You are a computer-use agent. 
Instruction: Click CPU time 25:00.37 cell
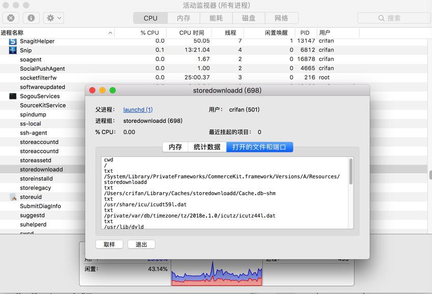(x=197, y=77)
